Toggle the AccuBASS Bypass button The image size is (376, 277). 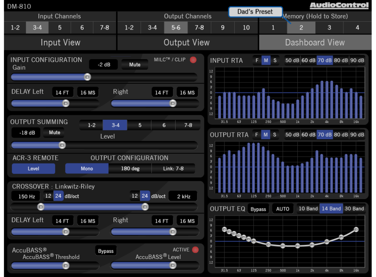[x=106, y=251]
